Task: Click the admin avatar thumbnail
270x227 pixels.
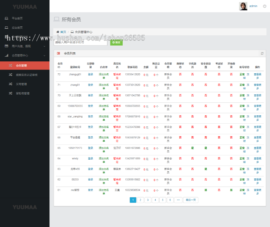Action: click(243, 6)
